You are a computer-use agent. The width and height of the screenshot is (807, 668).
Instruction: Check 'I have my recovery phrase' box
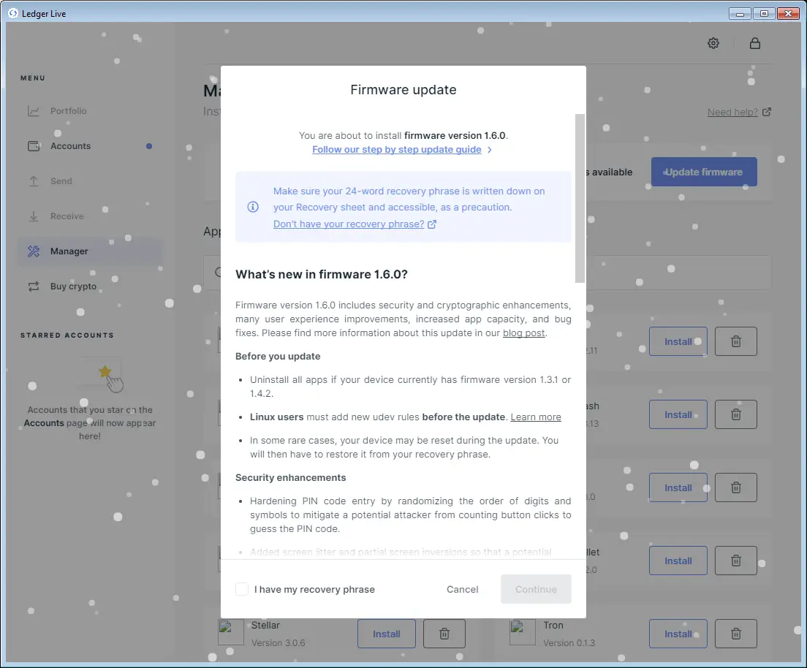click(242, 589)
